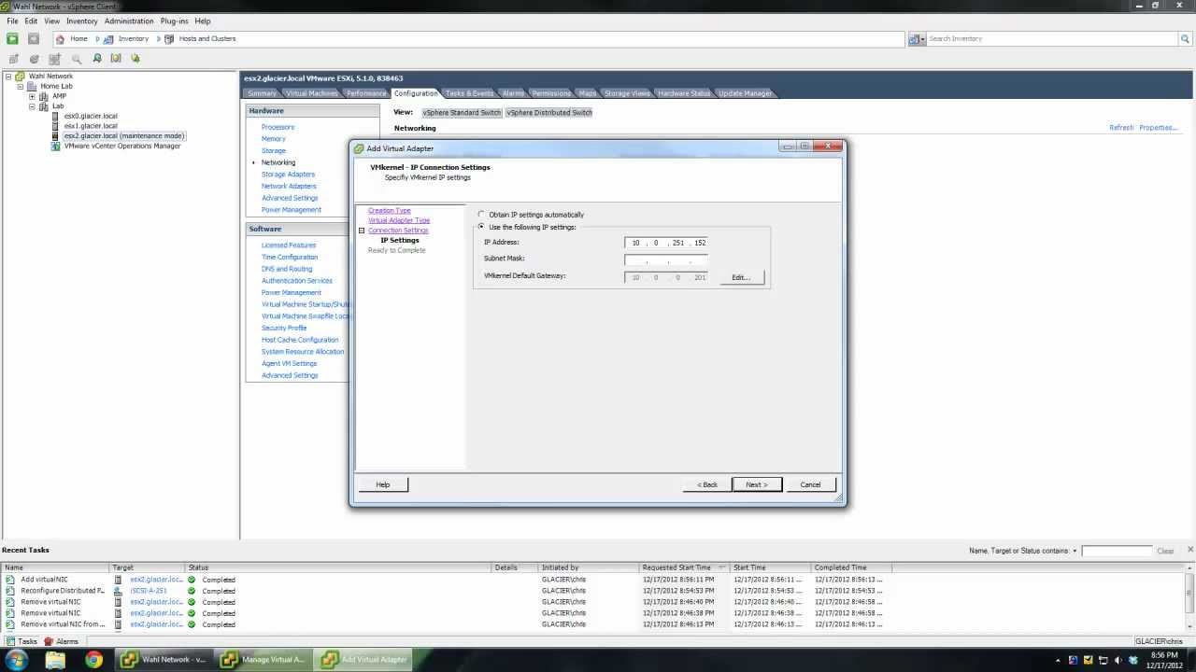Viewport: 1196px width, 672px height.
Task: Click the Creation Type wizard link
Action: click(390, 210)
